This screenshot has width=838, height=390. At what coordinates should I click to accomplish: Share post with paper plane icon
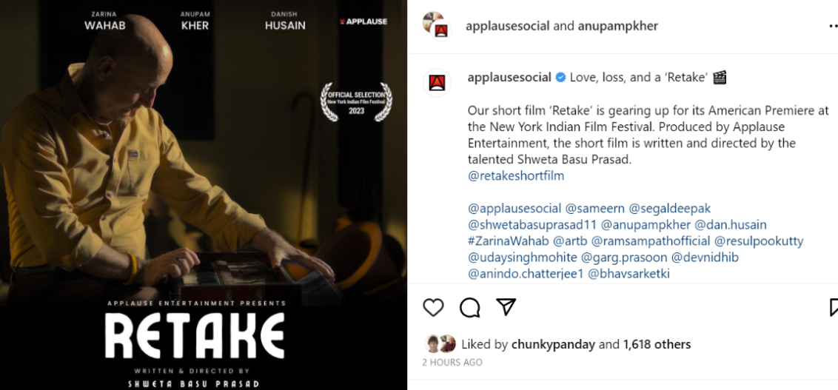[x=506, y=306]
